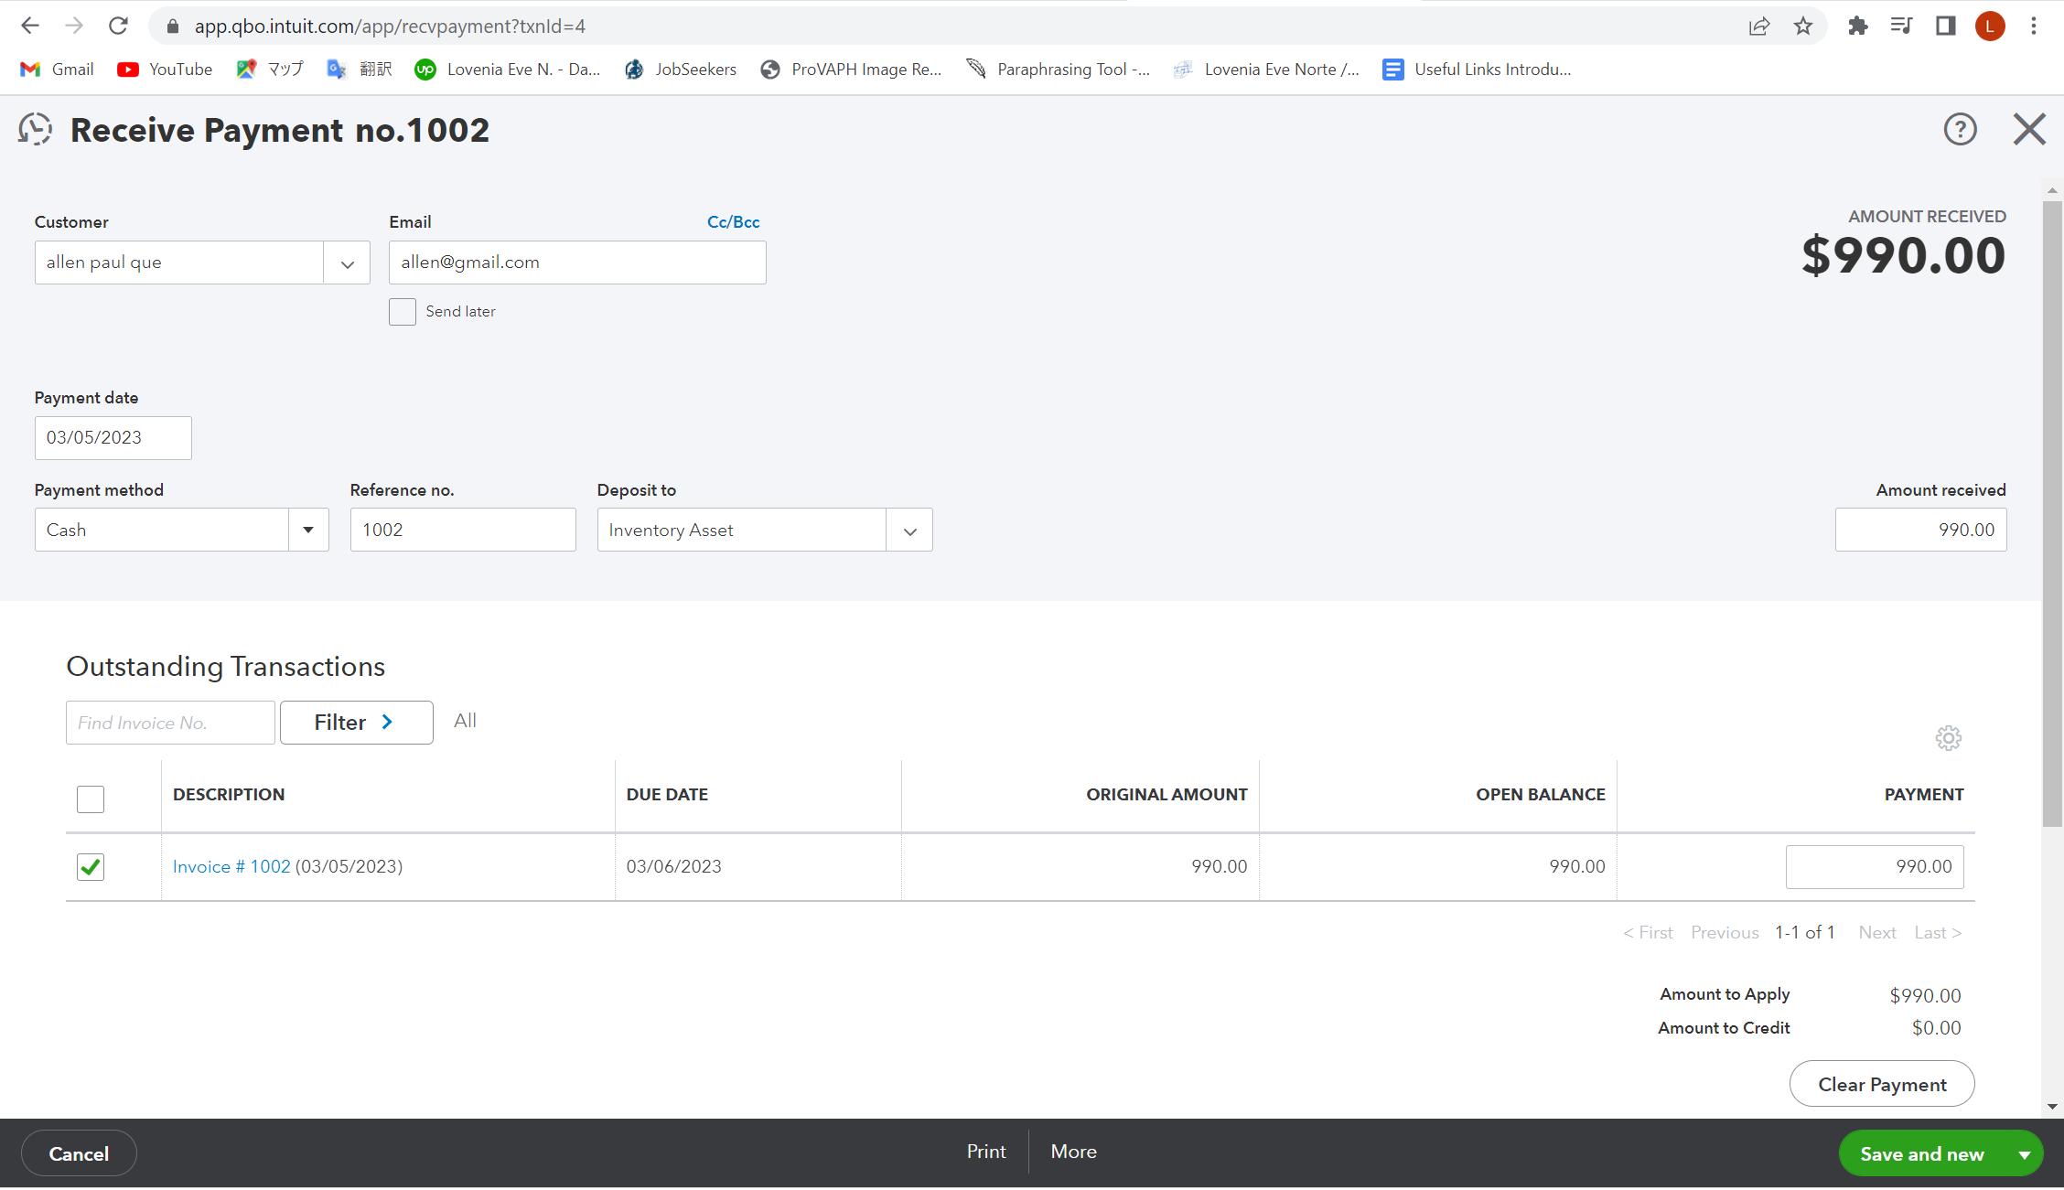
Task: Open the Gmail bookmark
Action: [x=57, y=70]
